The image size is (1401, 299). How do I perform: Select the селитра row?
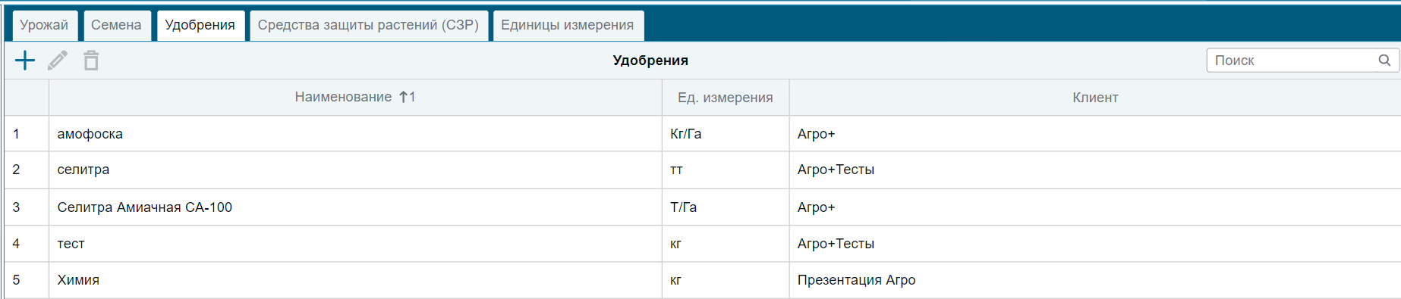[x=702, y=170]
